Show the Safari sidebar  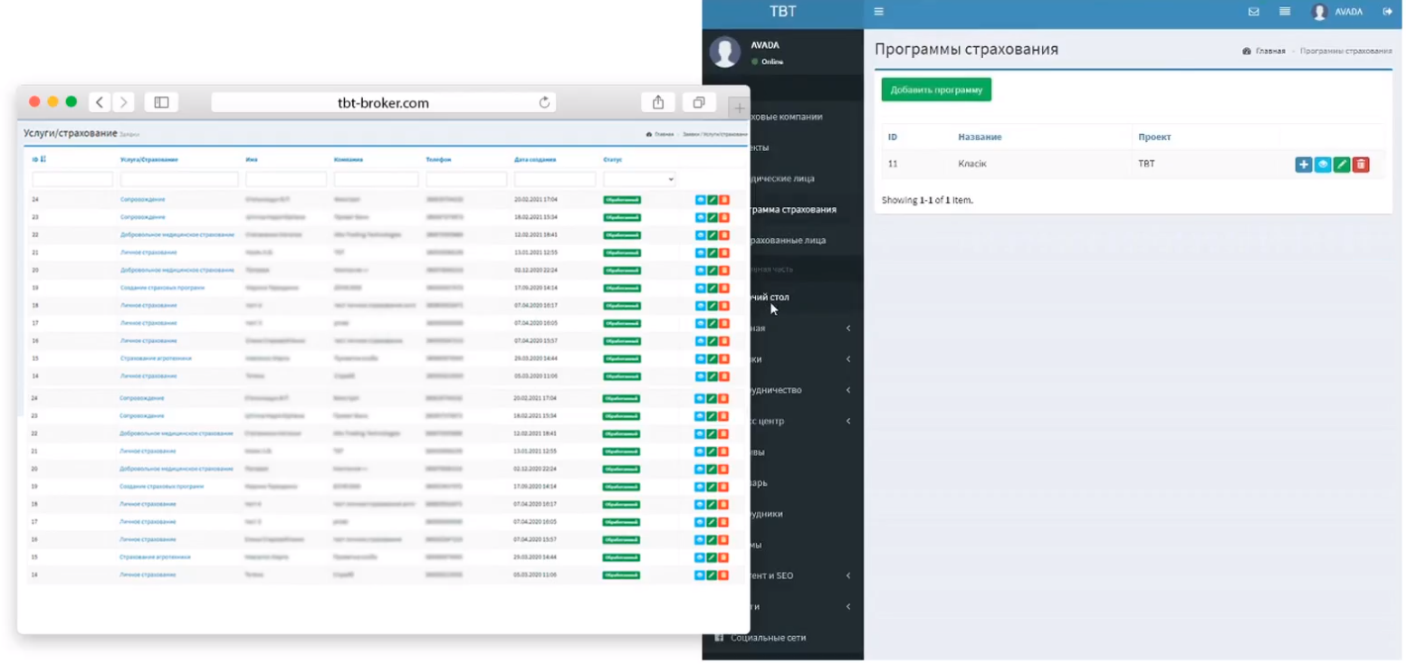click(161, 102)
